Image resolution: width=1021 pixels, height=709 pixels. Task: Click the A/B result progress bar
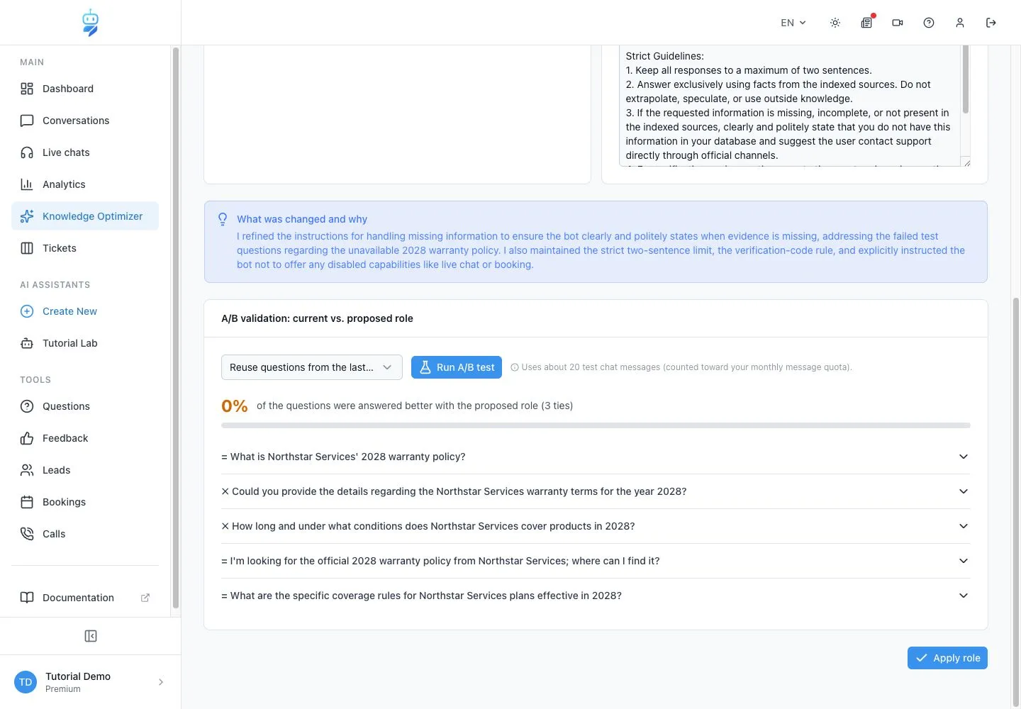(x=596, y=425)
